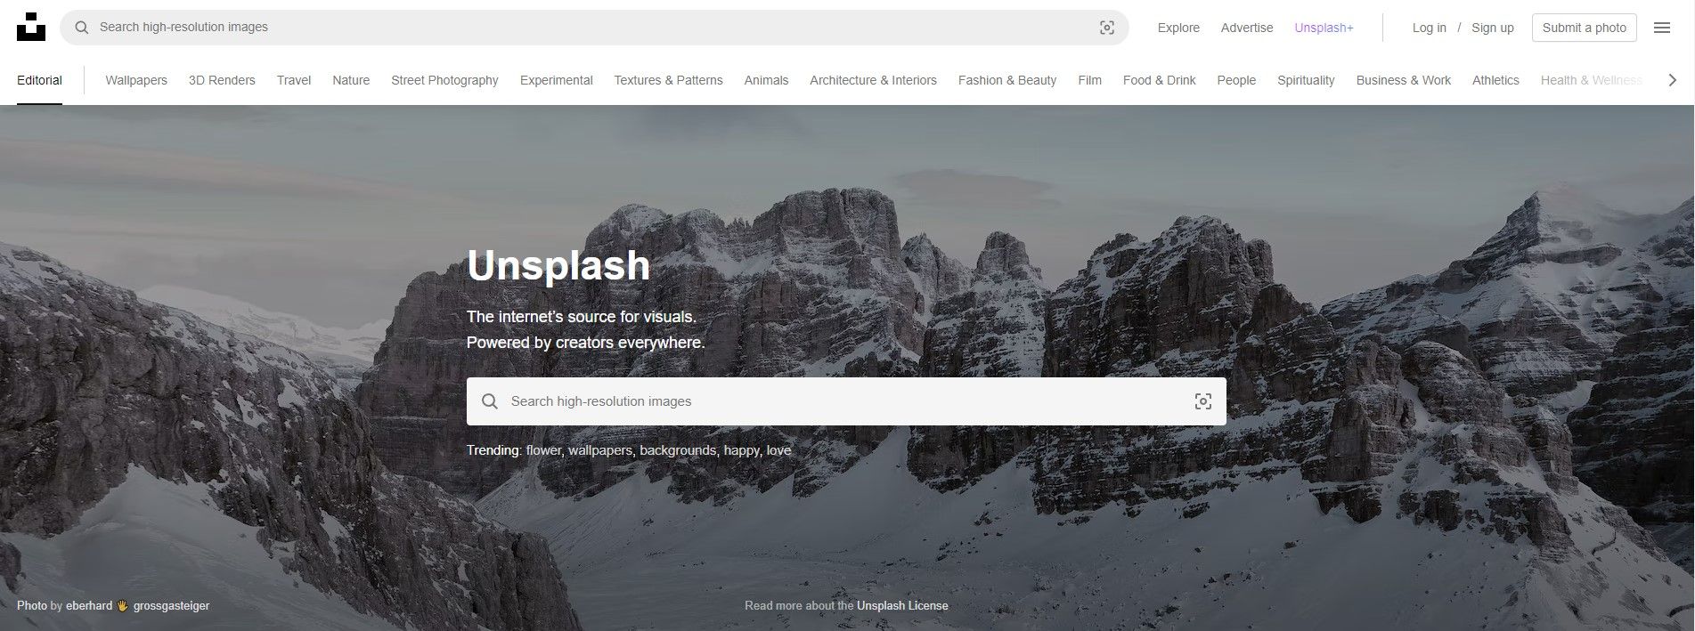Viewport: 1695px width, 631px height.
Task: Browse the Food & Drink category
Action: click(x=1160, y=80)
